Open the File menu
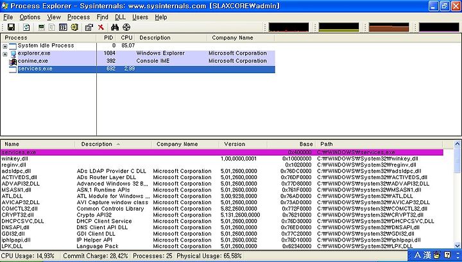Viewport: 462px width, 262px height. pos(8,17)
